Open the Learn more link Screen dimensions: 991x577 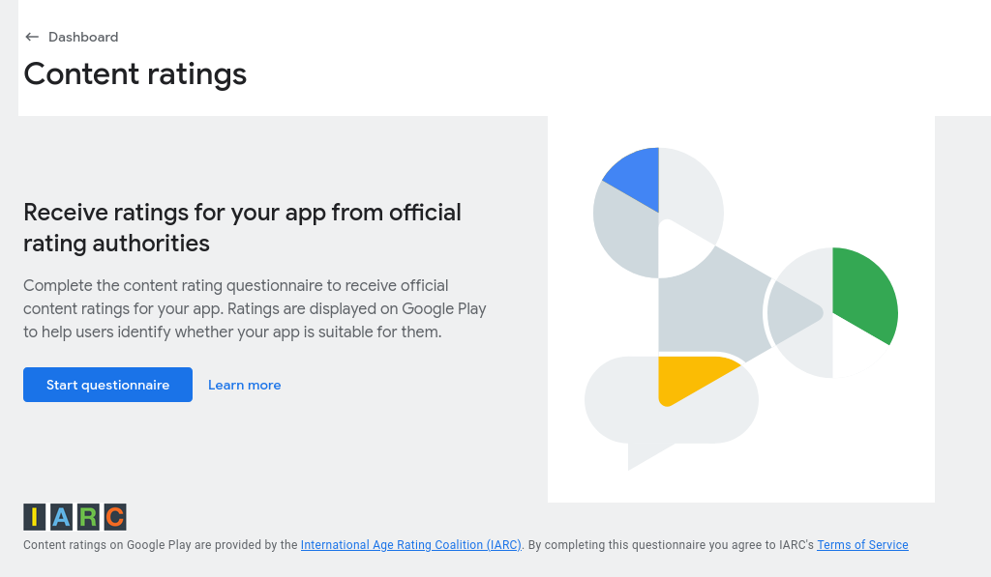click(244, 385)
